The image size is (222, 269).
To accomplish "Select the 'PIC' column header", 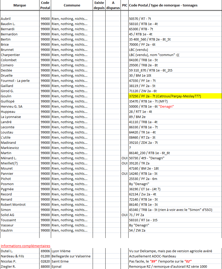I will click(x=125, y=5).
